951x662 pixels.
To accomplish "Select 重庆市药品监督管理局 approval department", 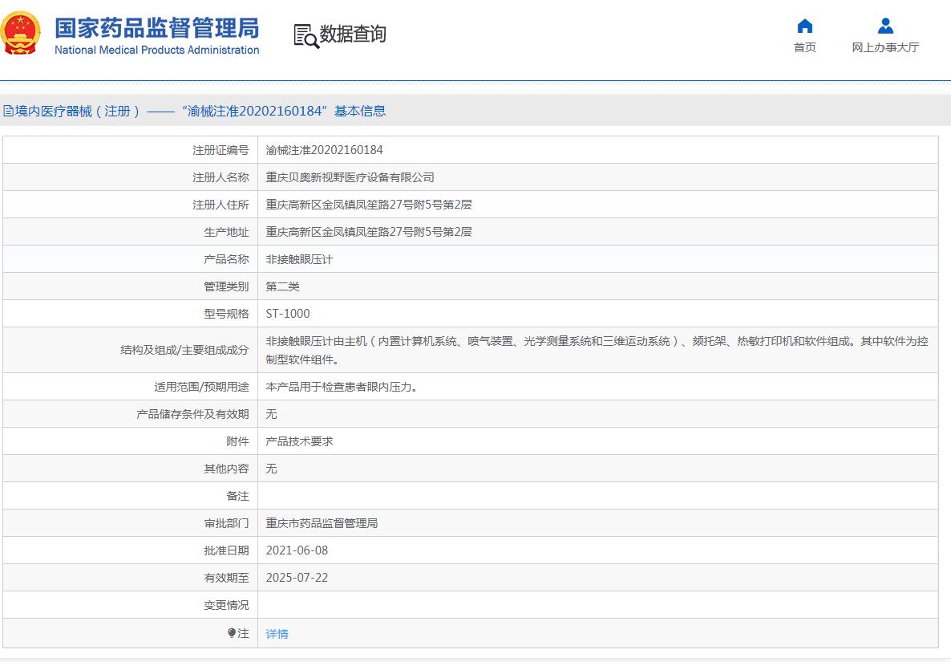I will pos(322,523).
